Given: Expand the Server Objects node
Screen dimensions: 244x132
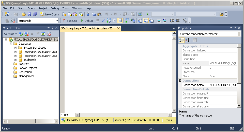Looking at the screenshot, I should point(11,68).
